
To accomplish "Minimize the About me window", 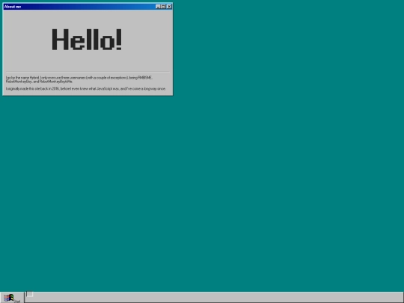I will click(x=158, y=7).
